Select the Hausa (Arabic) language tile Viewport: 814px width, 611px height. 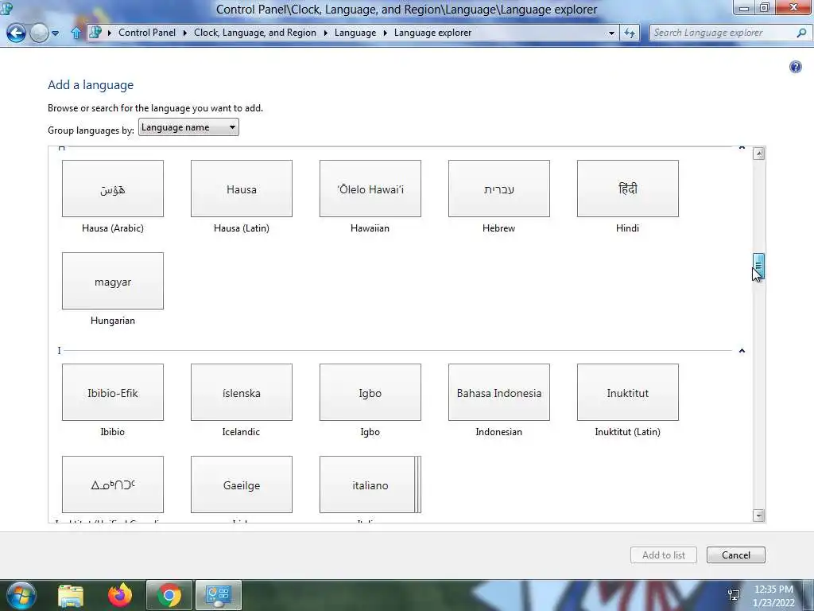coord(113,189)
